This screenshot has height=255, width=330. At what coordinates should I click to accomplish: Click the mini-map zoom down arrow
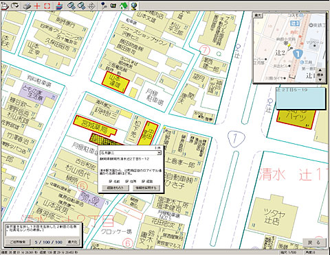pyautogui.click(x=320, y=80)
